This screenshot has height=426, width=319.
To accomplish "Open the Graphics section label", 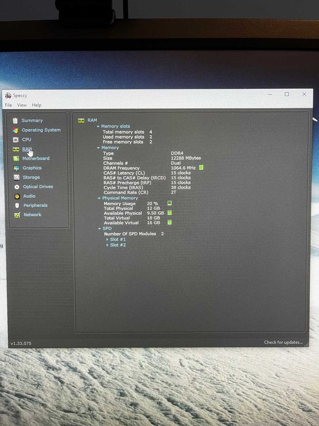I will tap(32, 167).
